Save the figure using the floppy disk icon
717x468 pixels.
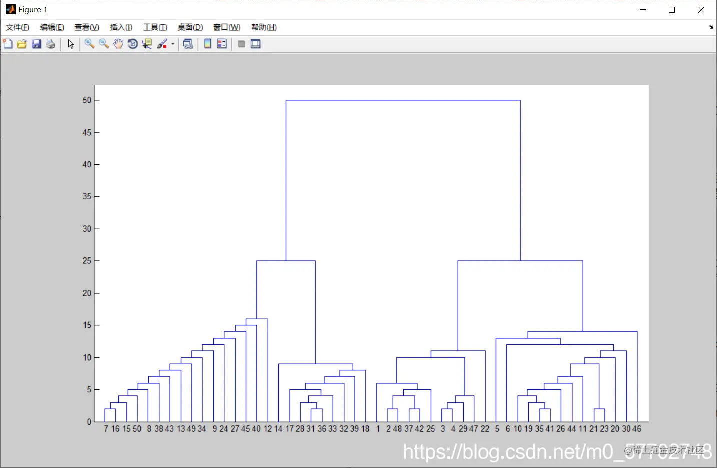[x=36, y=44]
